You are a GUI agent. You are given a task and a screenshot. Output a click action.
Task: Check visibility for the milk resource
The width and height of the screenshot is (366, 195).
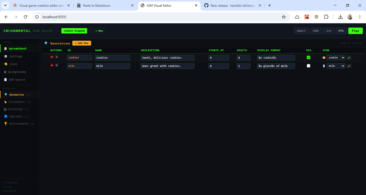coord(308,66)
